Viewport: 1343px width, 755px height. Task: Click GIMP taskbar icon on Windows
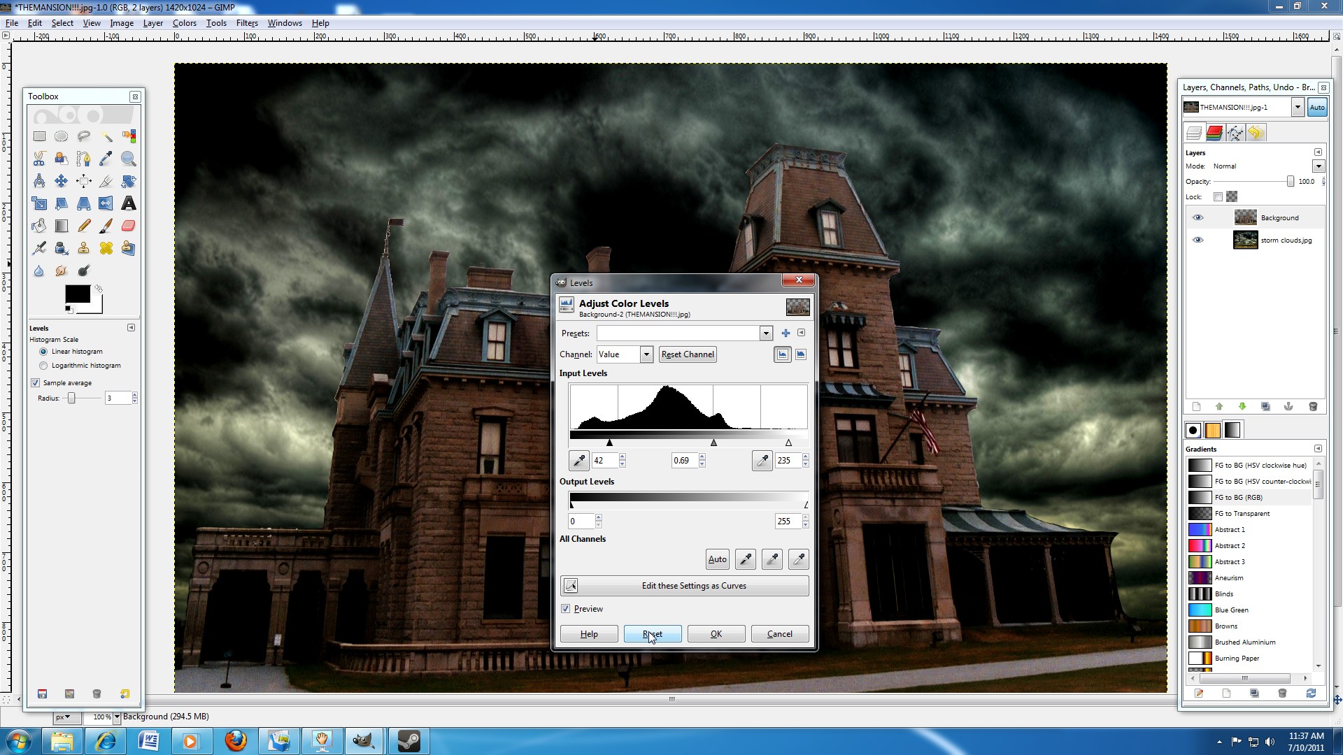pyautogui.click(x=365, y=740)
